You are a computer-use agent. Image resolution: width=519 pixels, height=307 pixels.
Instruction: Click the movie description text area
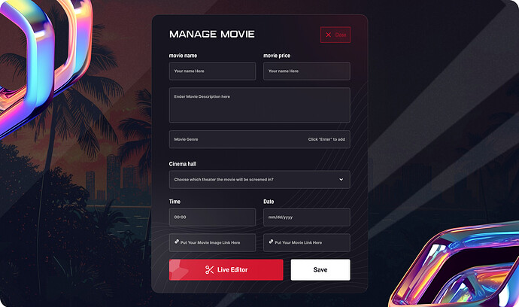click(x=259, y=105)
